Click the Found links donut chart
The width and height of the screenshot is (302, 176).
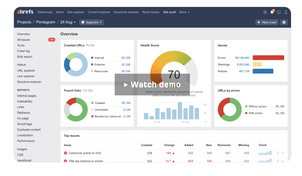coord(76,109)
